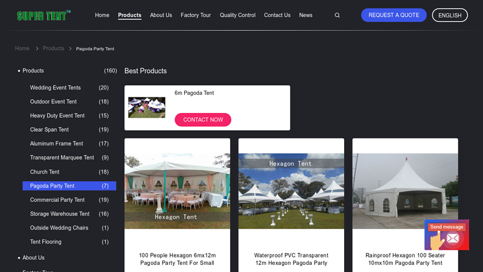Viewport: 483px width, 272px height.
Task: Open the News page
Action: 305,15
